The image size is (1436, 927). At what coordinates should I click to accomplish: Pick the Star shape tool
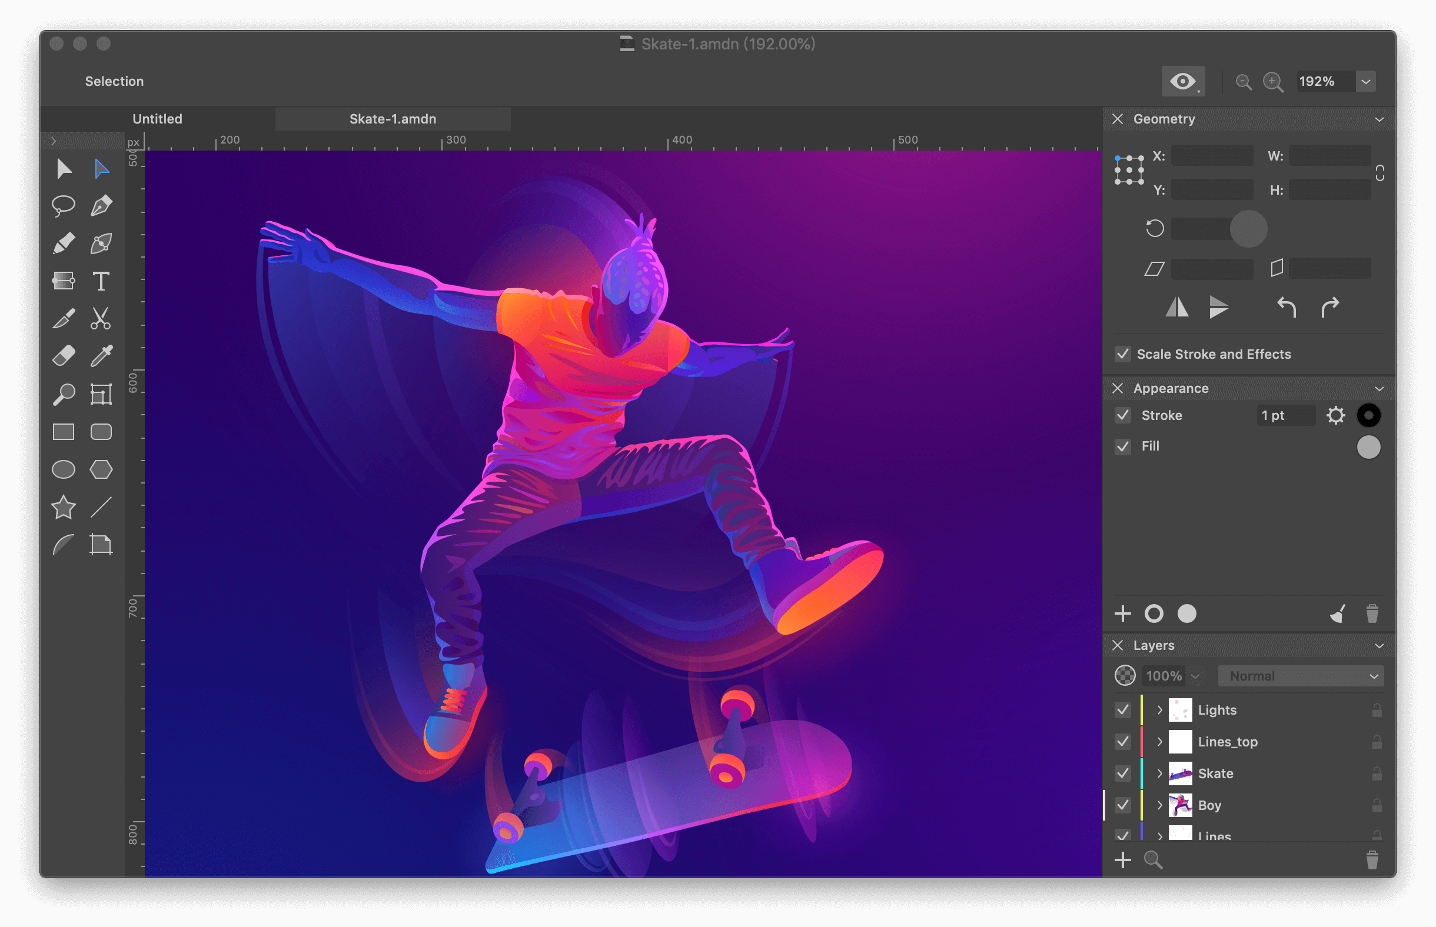coord(63,508)
